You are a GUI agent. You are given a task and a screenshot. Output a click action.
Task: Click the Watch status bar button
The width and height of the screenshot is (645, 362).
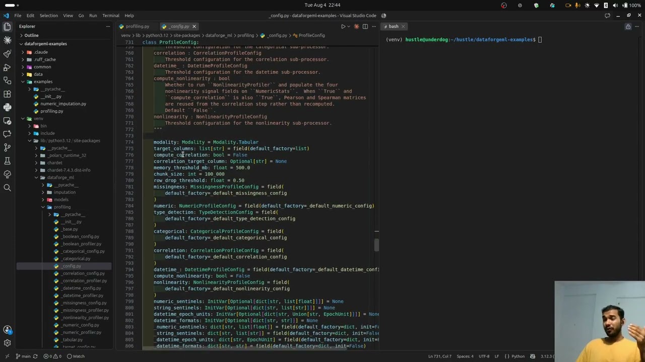[x=76, y=356]
